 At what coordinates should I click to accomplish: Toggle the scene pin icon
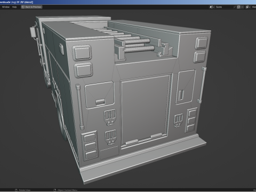coord(235,7)
